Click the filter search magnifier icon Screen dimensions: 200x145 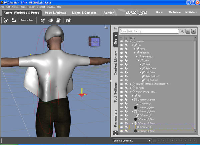pyautogui.click(x=182, y=31)
